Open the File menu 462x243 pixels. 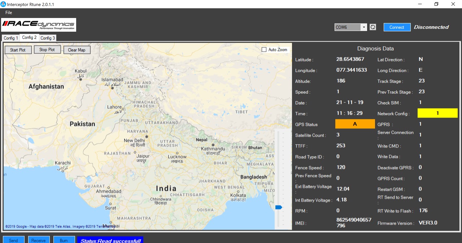click(9, 13)
